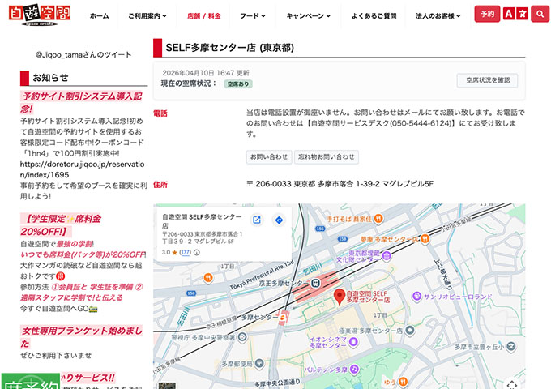Screen dimensions: 551x389
Task: Expand the キャンペーン dropdown menu
Action: tap(308, 16)
